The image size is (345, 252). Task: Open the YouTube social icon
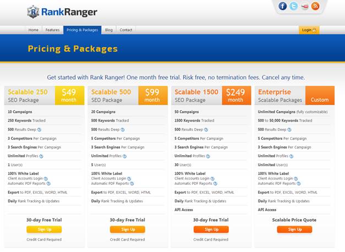[x=304, y=7]
